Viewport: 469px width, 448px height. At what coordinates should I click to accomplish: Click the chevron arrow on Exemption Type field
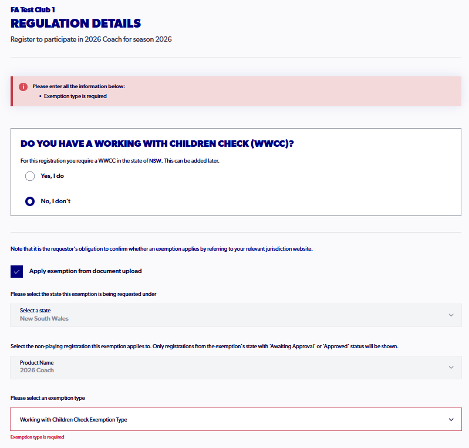(451, 420)
